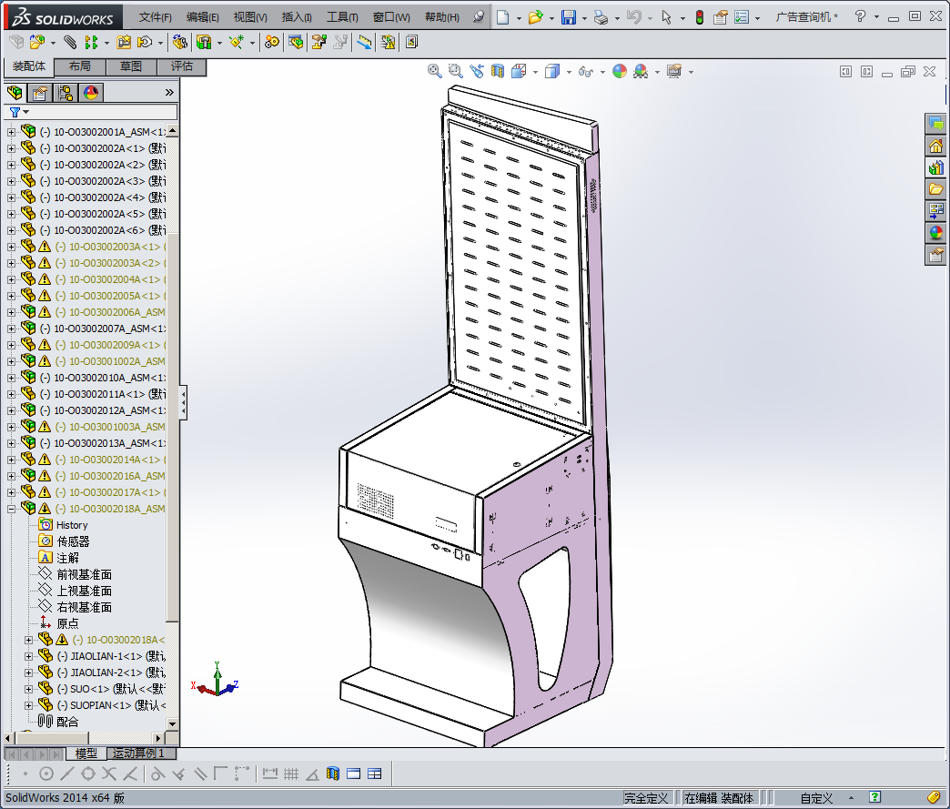Open the 文件(F) menu
The image size is (950, 809).
[155, 17]
